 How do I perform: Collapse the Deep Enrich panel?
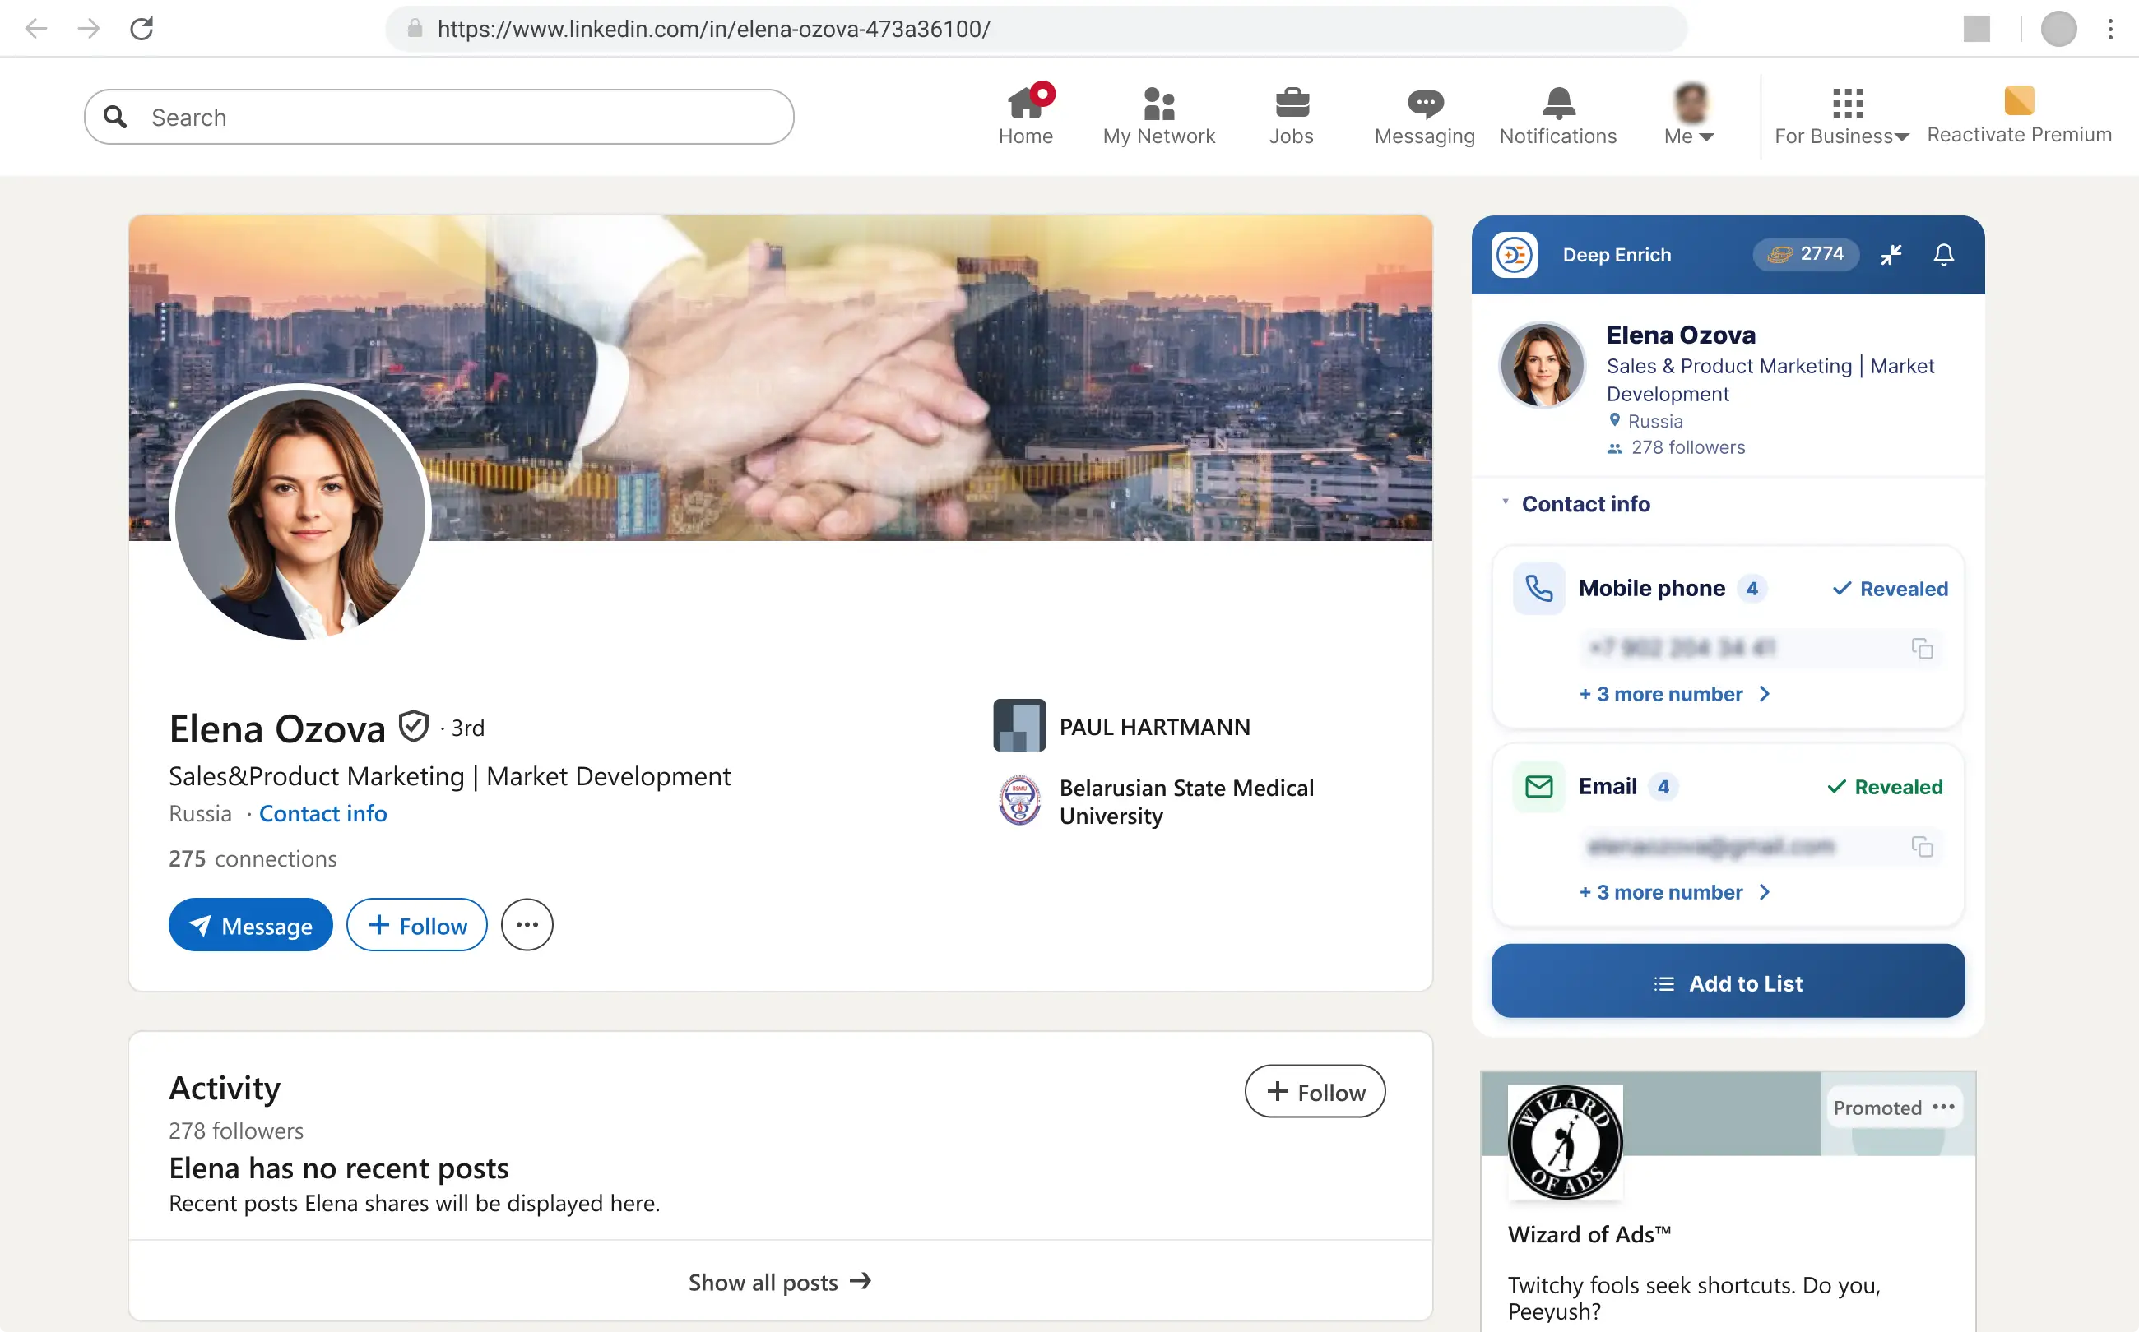pyautogui.click(x=1891, y=255)
